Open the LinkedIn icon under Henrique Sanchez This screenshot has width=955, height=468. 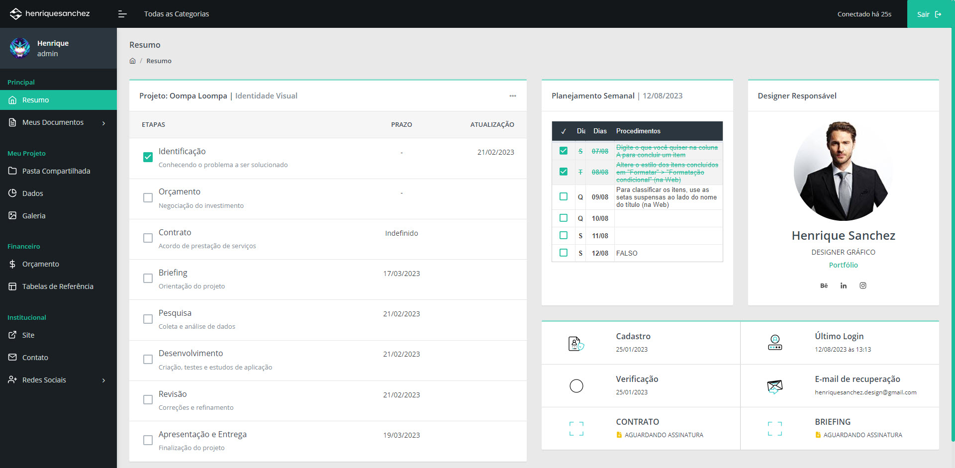click(x=843, y=285)
